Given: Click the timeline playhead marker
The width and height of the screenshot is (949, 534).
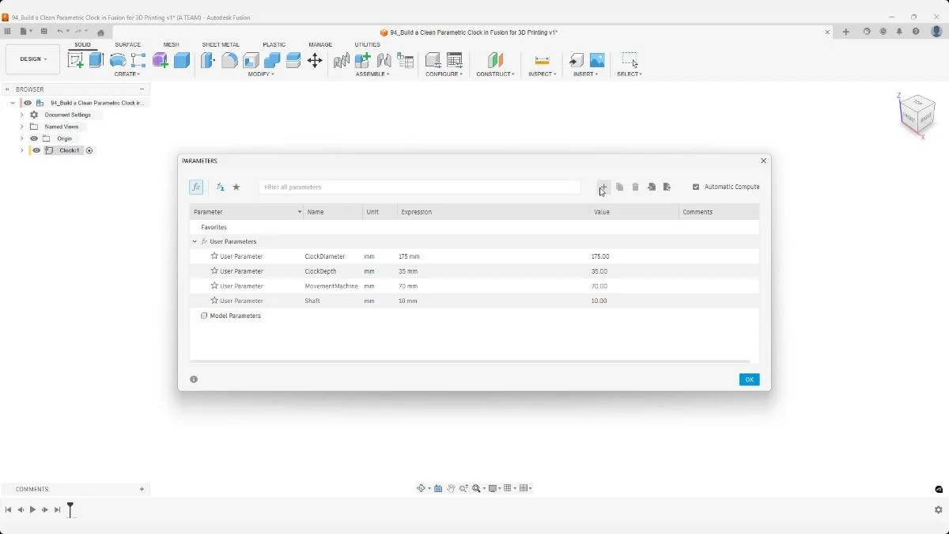Looking at the screenshot, I should pos(70,509).
